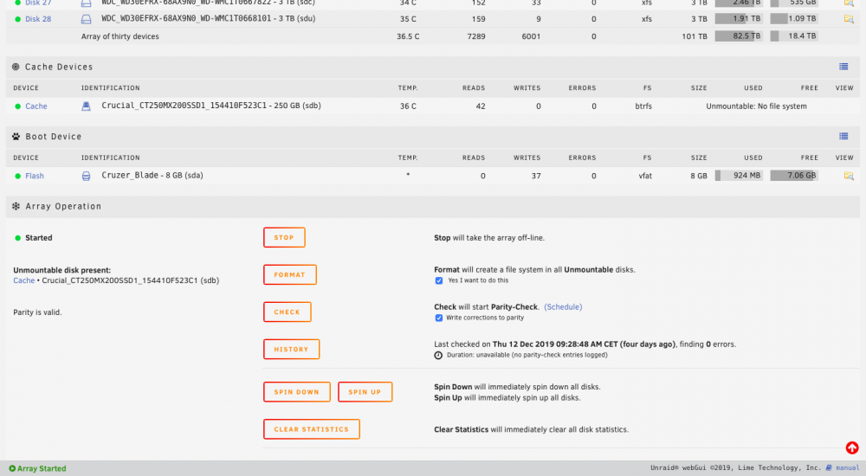Click 'Unmountable: No file system' text
Image resolution: width=866 pixels, height=476 pixels.
756,106
